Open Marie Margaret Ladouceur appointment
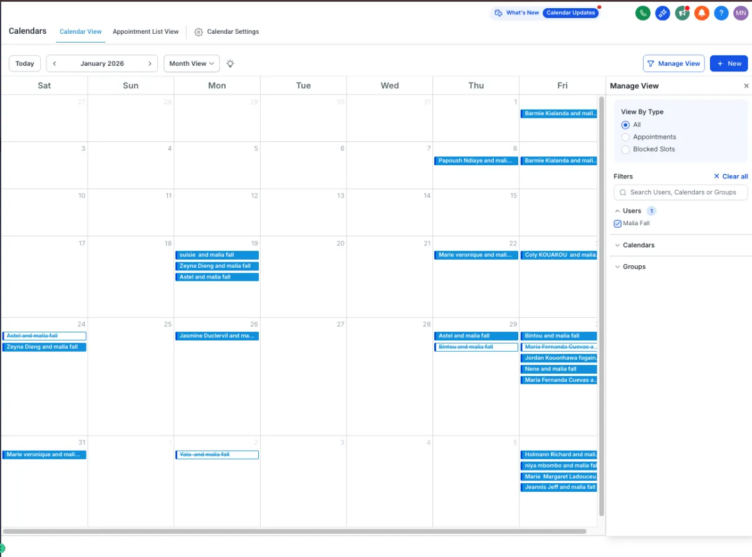The image size is (752, 557). [559, 477]
